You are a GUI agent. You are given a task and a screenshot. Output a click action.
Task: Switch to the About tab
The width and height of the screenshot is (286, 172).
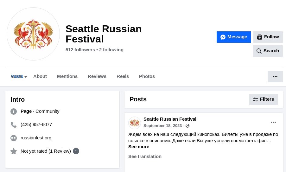point(40,76)
